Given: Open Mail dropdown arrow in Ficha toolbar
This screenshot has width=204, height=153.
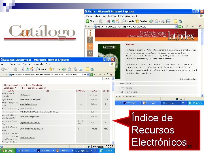Looking at the screenshot, I should coord(159,21).
